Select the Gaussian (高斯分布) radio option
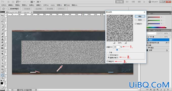This screenshot has width=172, height=91. pyautogui.click(x=109, y=57)
